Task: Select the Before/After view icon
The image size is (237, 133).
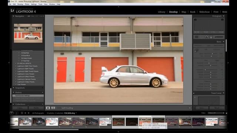Action: point(53,108)
